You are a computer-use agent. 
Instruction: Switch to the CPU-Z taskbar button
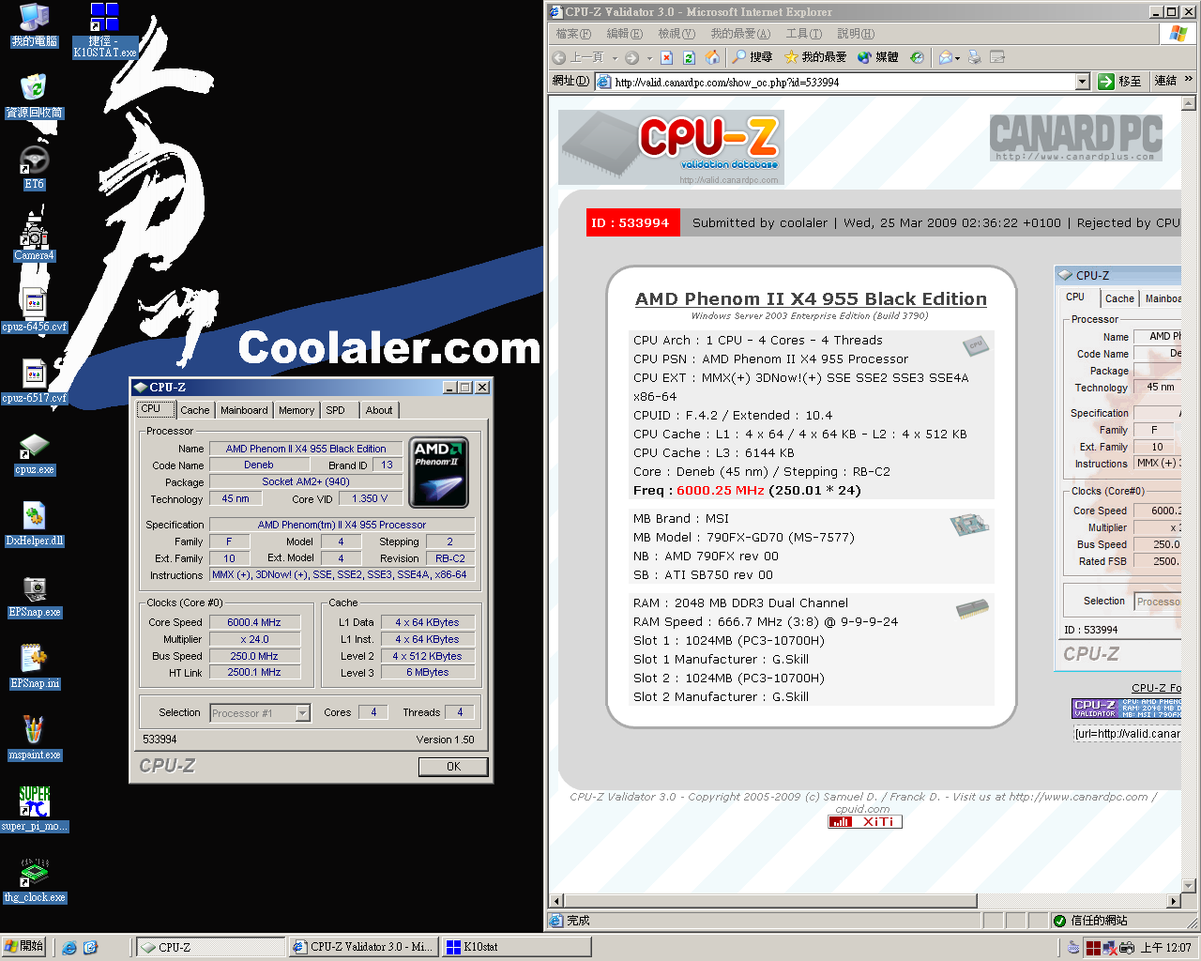[211, 947]
